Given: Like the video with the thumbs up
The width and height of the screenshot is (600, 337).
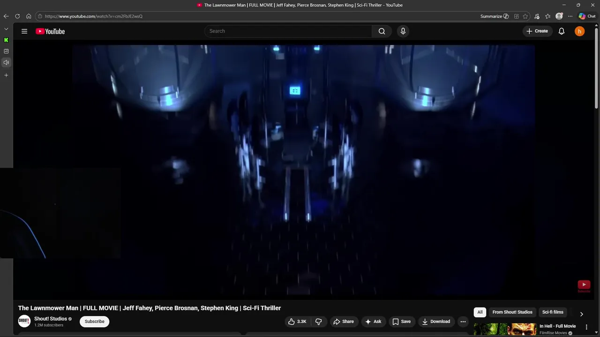Looking at the screenshot, I should (297, 322).
